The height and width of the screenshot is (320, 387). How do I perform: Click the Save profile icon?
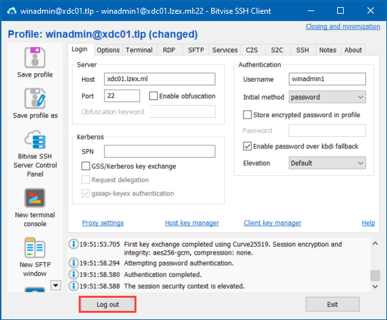[x=35, y=58]
